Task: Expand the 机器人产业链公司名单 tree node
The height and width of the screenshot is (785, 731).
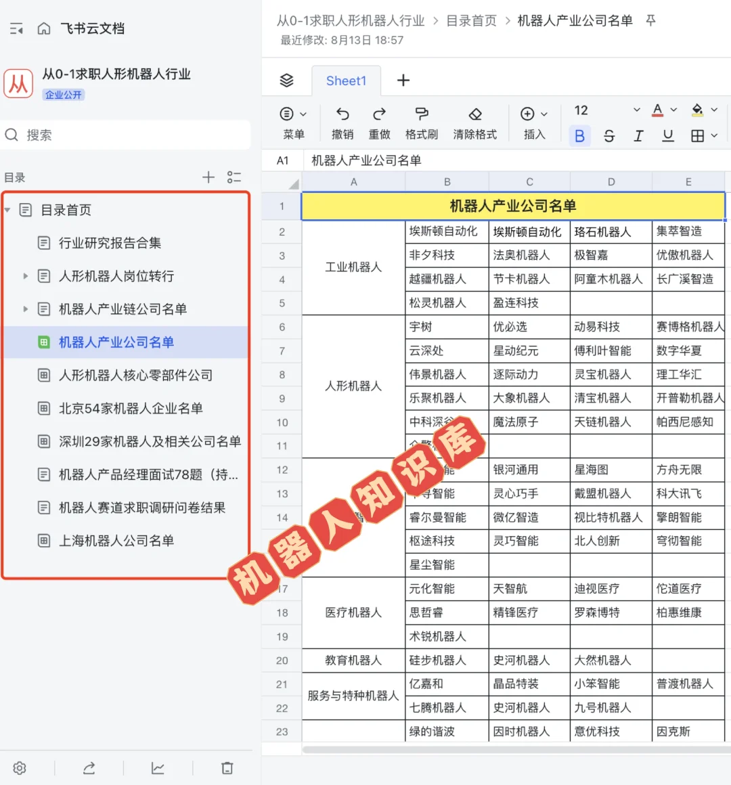Action: tap(26, 309)
